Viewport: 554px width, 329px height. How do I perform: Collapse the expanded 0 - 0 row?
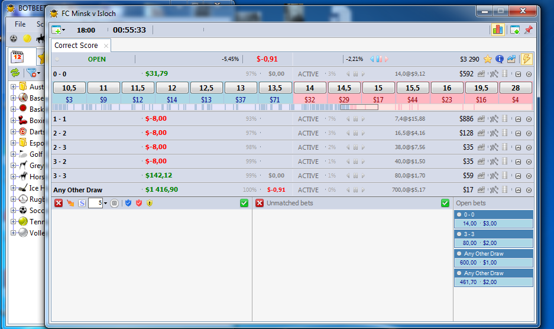pos(518,75)
